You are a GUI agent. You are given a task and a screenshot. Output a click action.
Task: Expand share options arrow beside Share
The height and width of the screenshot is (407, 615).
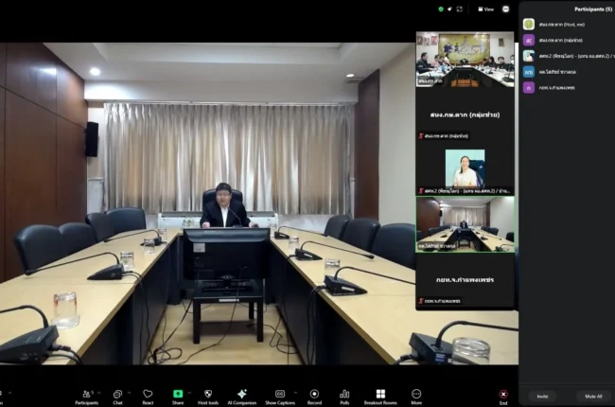(189, 393)
